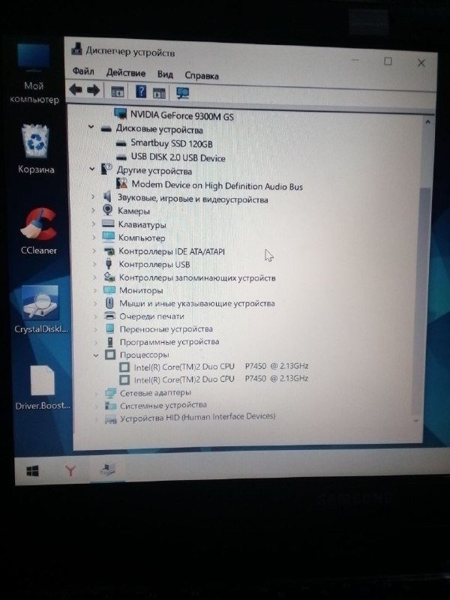Screen dimensions: 450x600
Task: Select Системные устройства in the tree
Action: [163, 405]
